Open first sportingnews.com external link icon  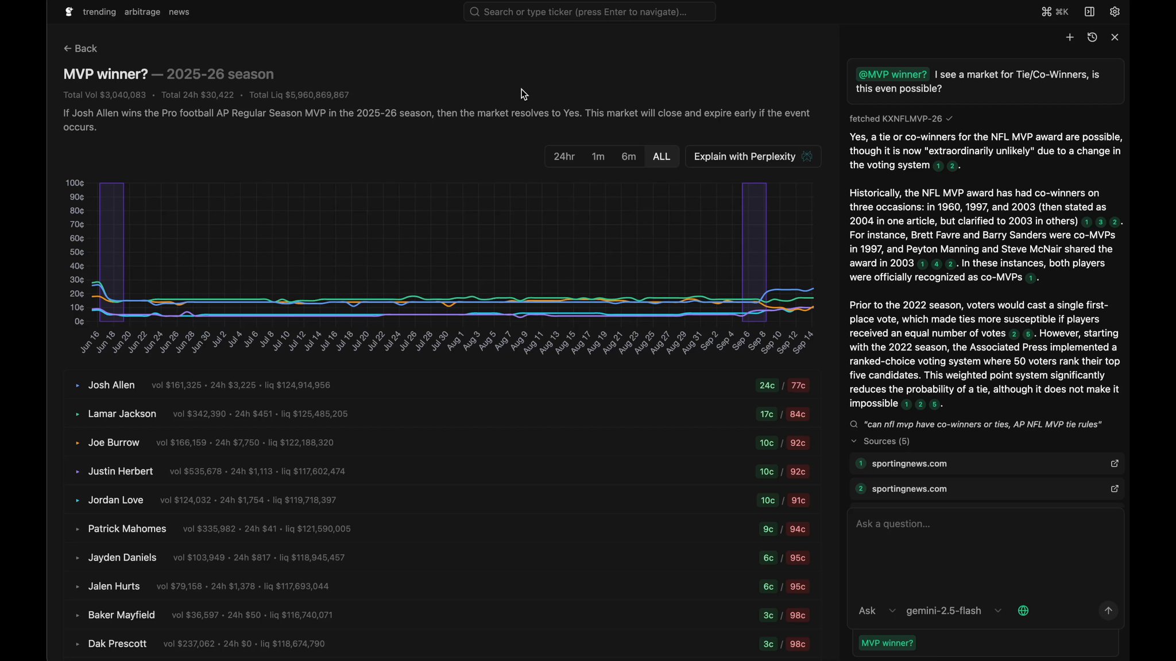pyautogui.click(x=1114, y=464)
